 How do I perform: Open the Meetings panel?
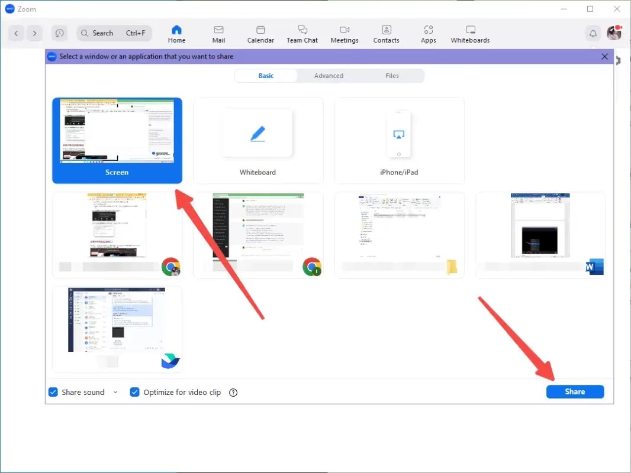point(345,33)
